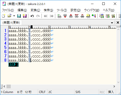Place cursor in 'aaaa' on line 6
121x95 pixels.
[12, 52]
